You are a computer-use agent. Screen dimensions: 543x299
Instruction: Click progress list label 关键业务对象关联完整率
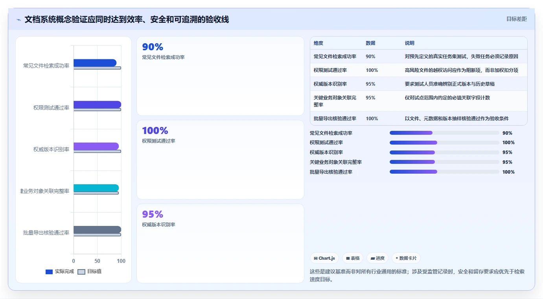(336, 162)
